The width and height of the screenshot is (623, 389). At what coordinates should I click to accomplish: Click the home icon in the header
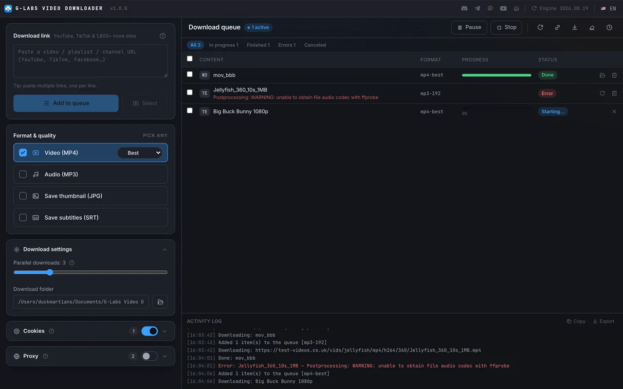point(516,8)
